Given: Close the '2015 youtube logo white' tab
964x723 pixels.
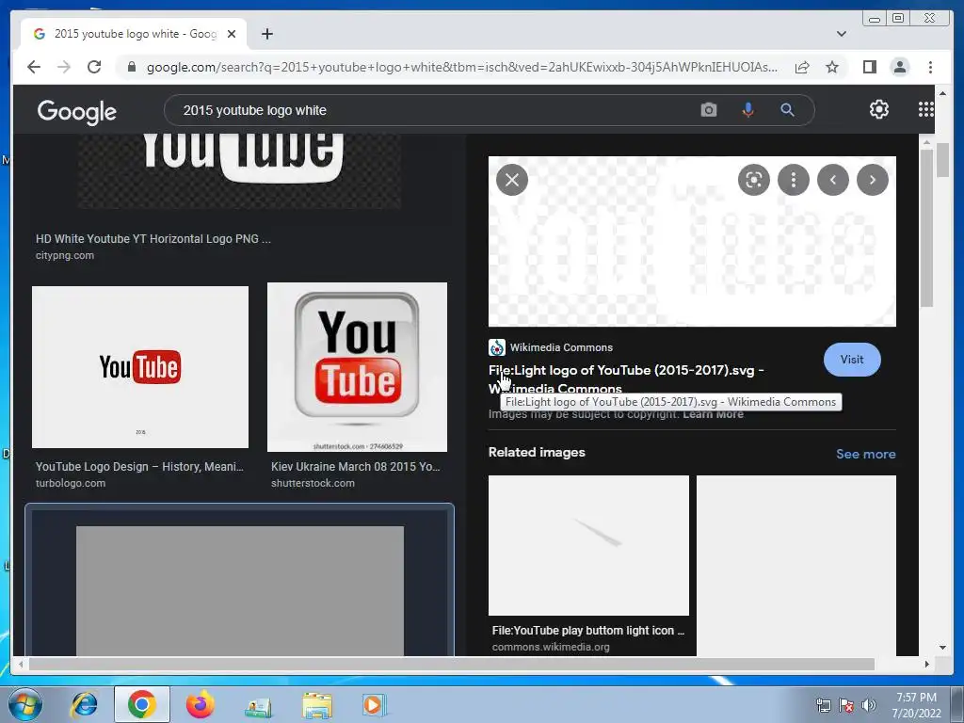Looking at the screenshot, I should pos(232,34).
